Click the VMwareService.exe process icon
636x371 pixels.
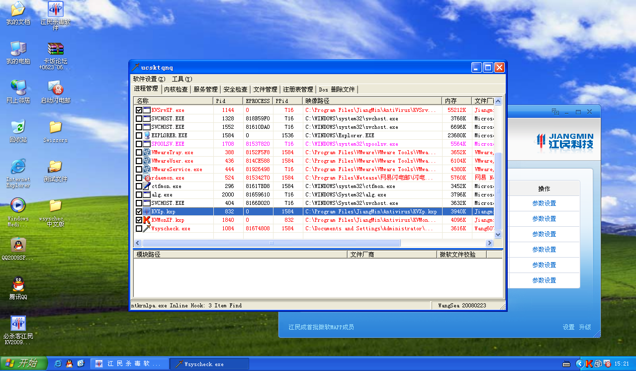coord(147,169)
